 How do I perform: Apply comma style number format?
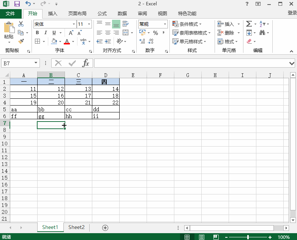tap(163, 33)
